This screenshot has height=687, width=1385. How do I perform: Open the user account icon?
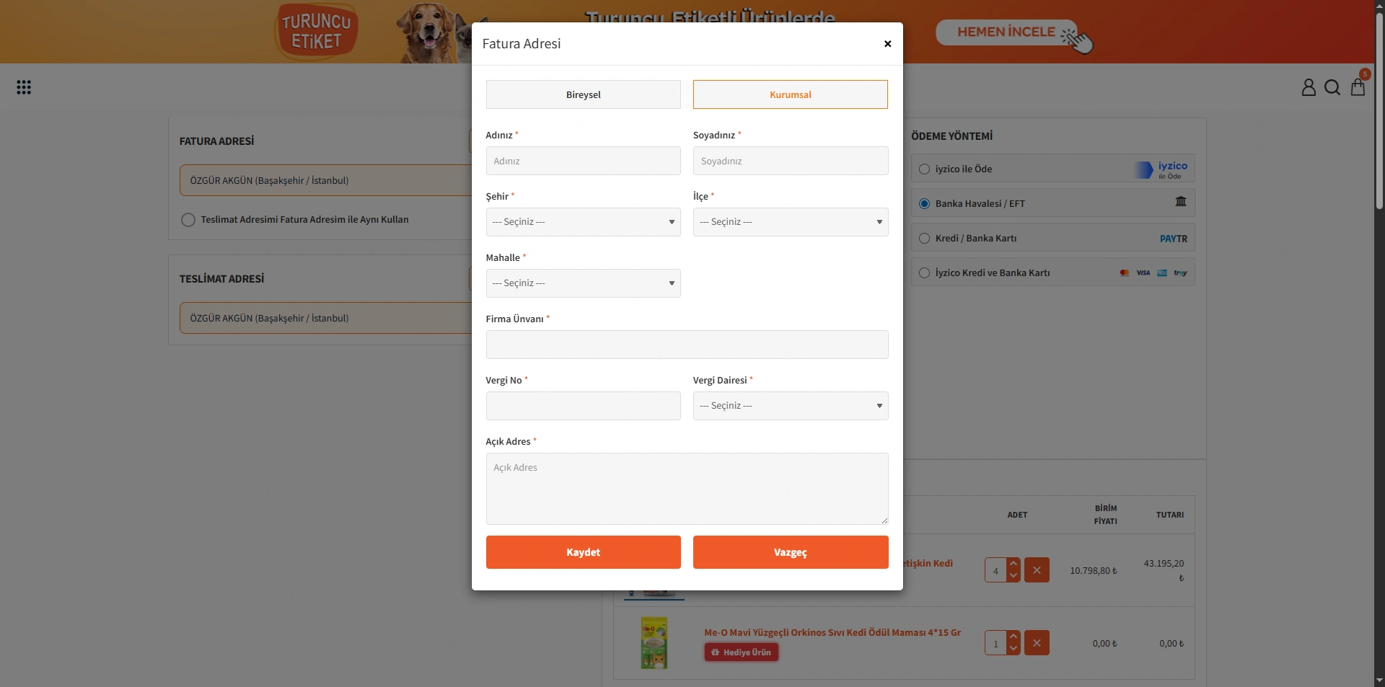pyautogui.click(x=1308, y=87)
